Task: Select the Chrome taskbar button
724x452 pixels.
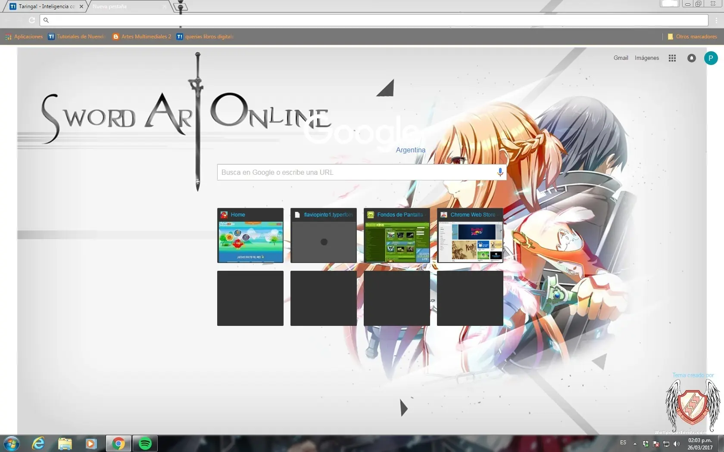Action: (x=119, y=443)
